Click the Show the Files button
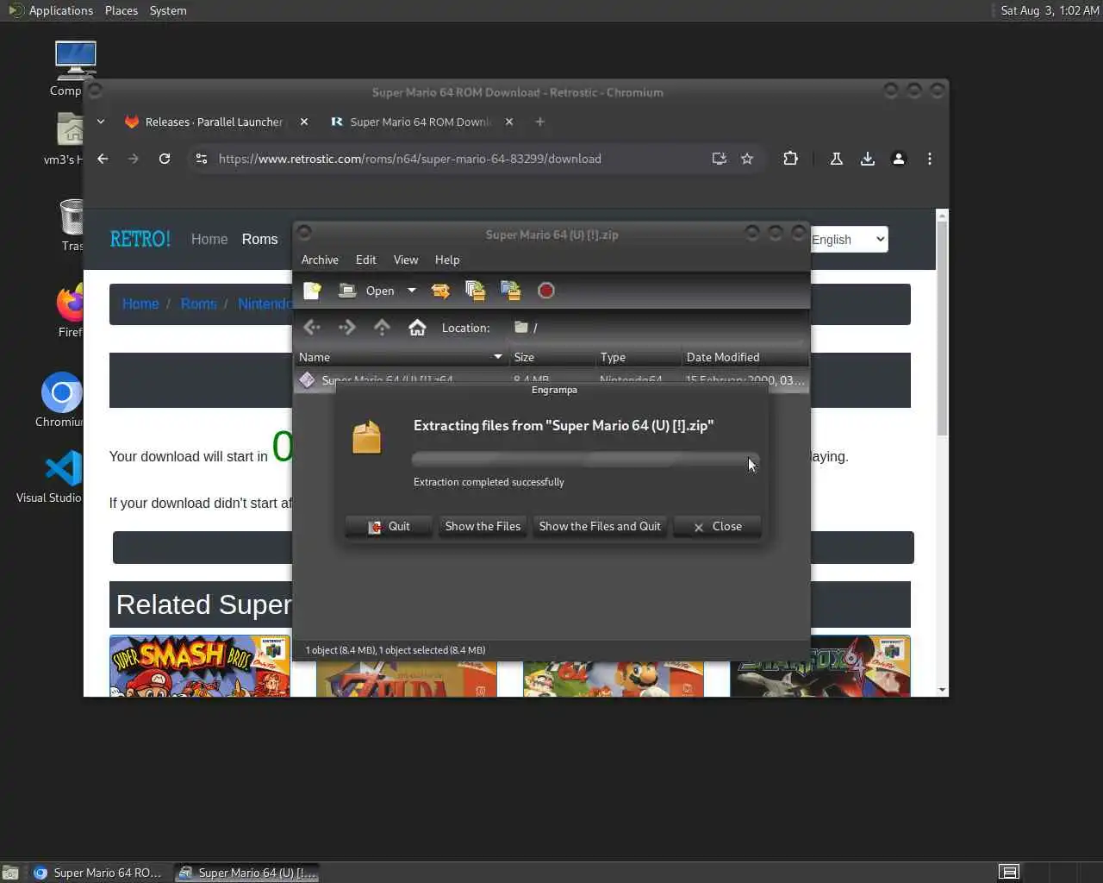1103x883 pixels. pos(483,526)
